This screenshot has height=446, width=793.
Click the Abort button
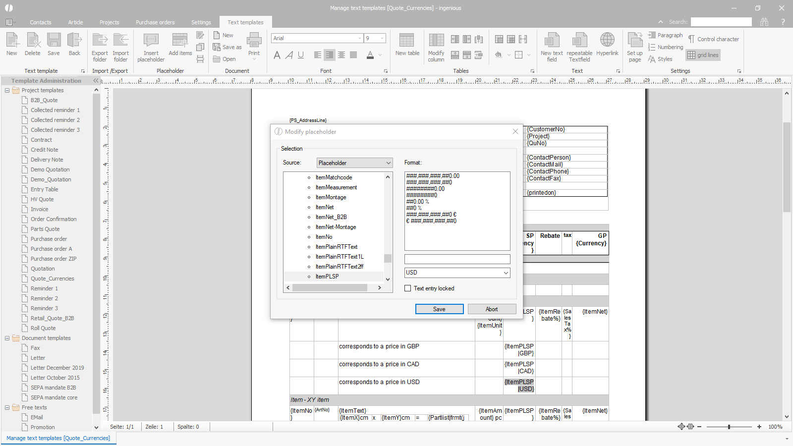click(x=492, y=309)
